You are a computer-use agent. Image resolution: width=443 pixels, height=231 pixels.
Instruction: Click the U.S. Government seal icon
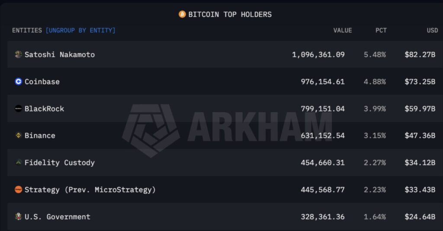18,216
